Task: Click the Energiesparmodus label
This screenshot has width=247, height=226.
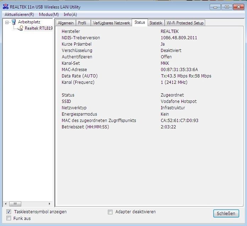Action: pyautogui.click(x=79, y=114)
